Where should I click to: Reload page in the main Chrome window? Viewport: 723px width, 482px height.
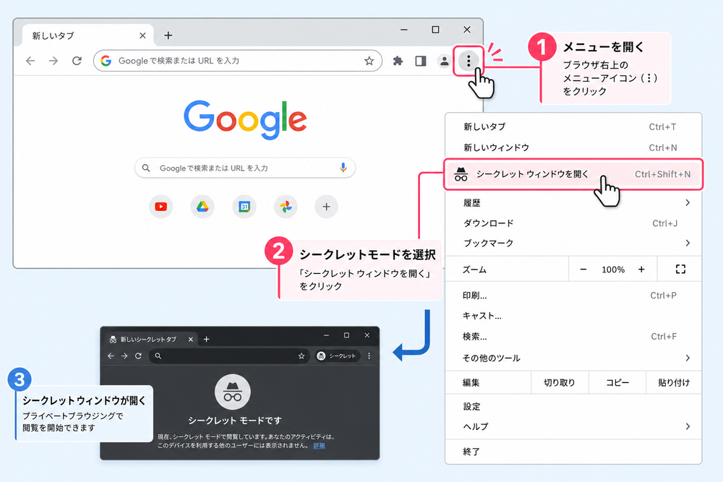pyautogui.click(x=77, y=61)
